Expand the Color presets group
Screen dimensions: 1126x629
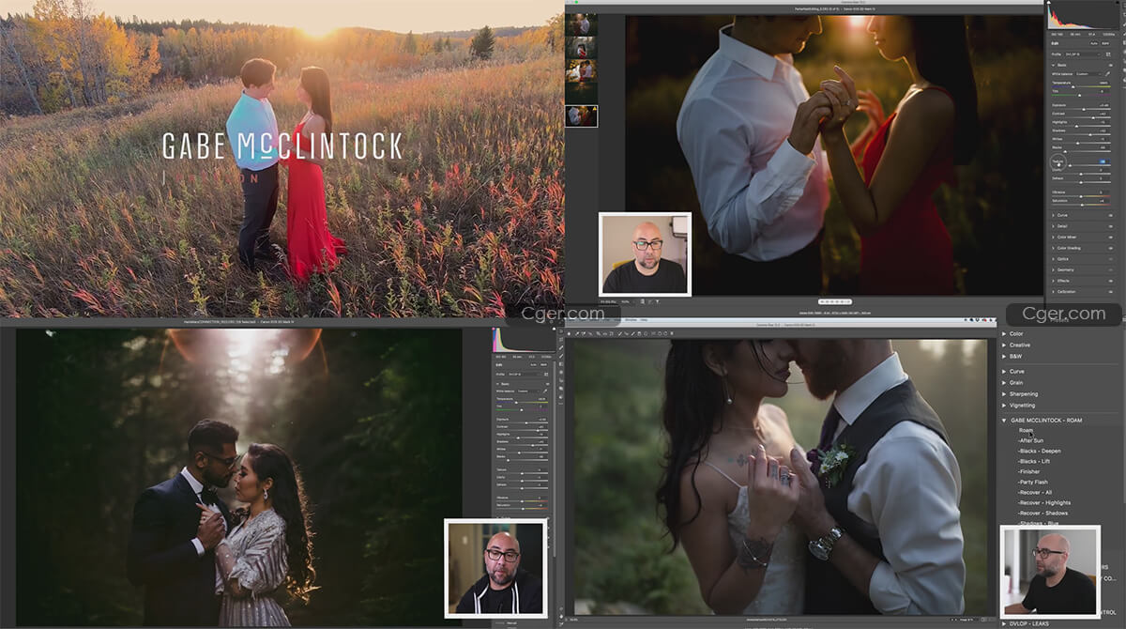click(1004, 333)
